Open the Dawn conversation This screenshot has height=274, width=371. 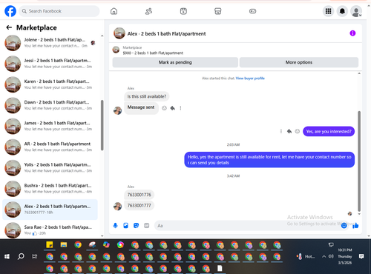coord(50,105)
